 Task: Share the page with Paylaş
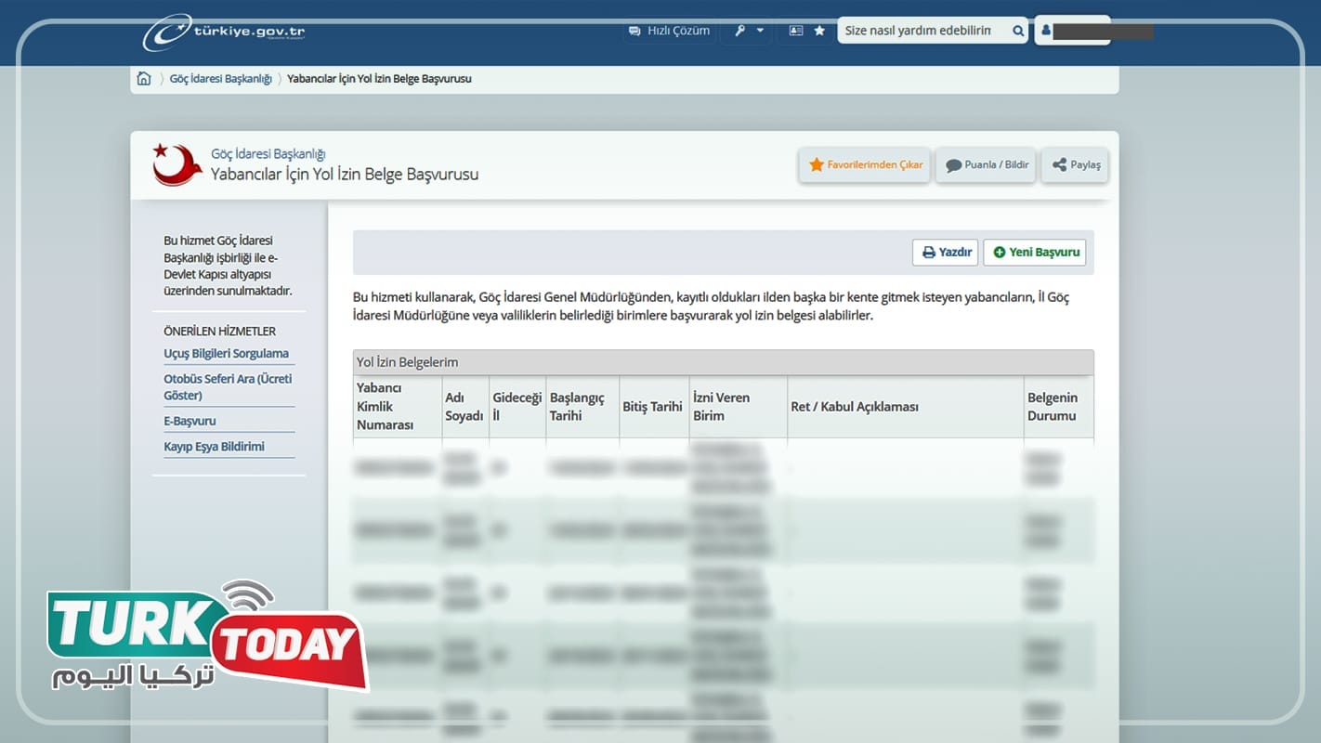coord(1076,165)
